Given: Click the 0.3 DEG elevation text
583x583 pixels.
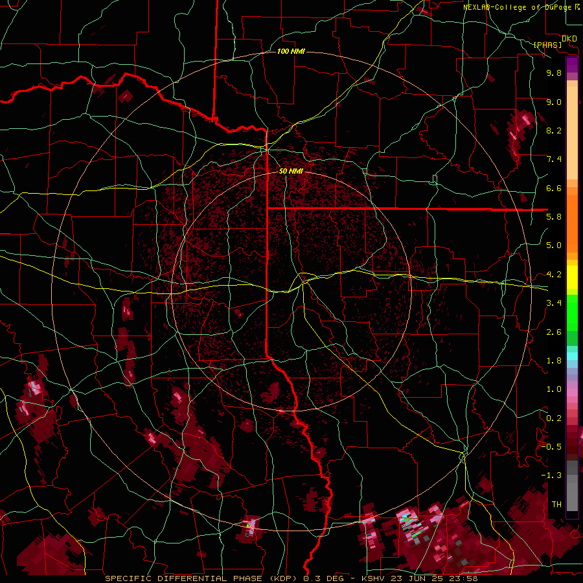Looking at the screenshot, I should (x=323, y=578).
